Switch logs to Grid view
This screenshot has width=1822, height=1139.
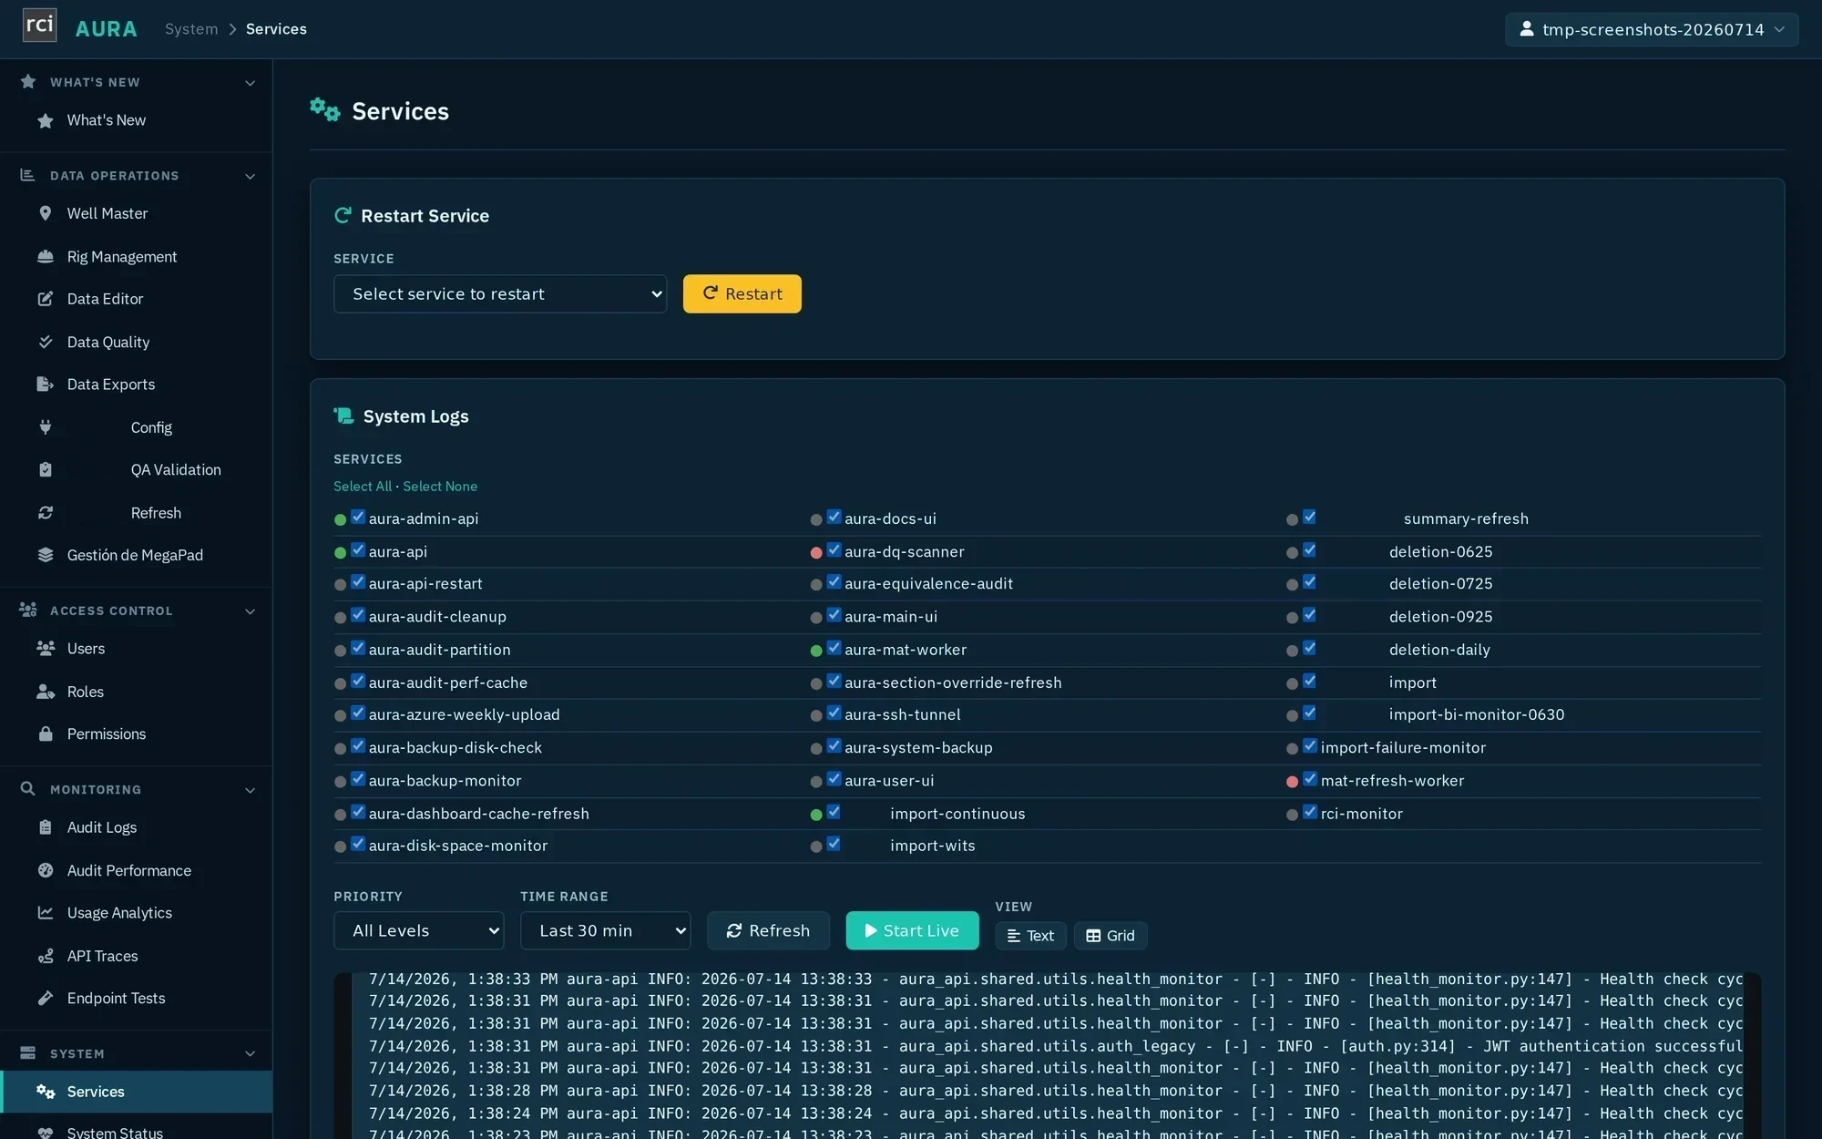point(1110,936)
